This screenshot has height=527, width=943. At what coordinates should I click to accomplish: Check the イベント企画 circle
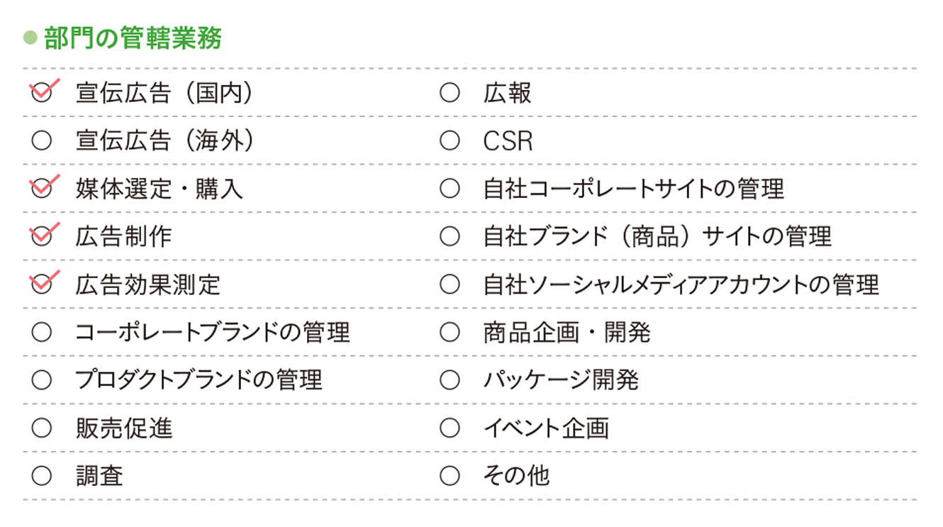tap(450, 428)
